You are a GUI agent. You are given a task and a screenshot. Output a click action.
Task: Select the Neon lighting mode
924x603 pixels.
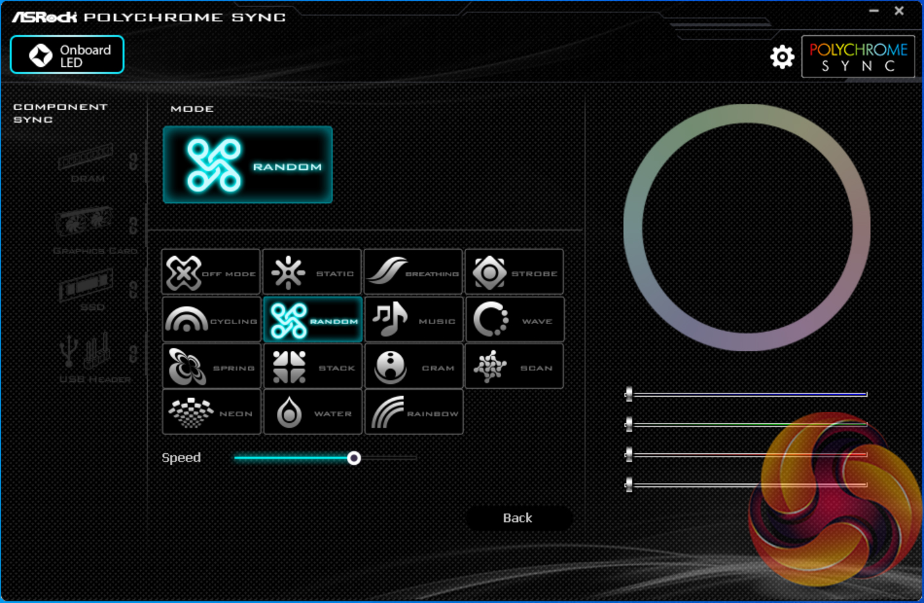click(211, 412)
